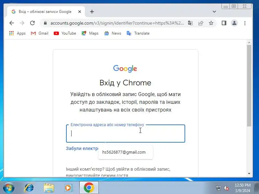The height and width of the screenshot is (194, 259).
Task: Click the page scroll up arrow
Action: tap(249, 43)
